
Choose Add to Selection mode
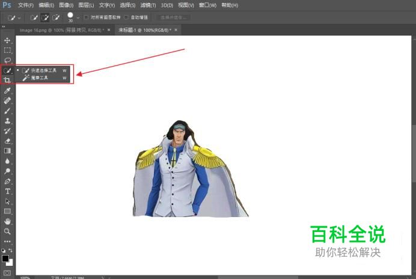45,17
